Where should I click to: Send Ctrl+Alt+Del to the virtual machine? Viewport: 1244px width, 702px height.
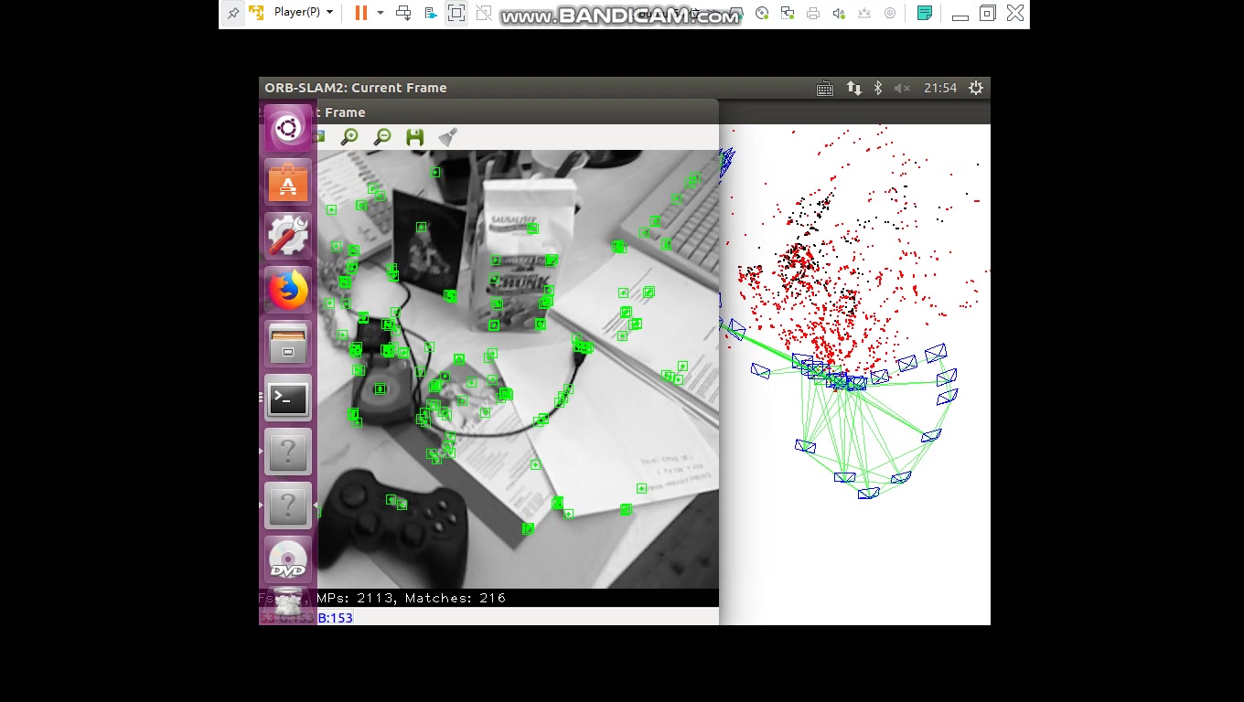pos(403,13)
